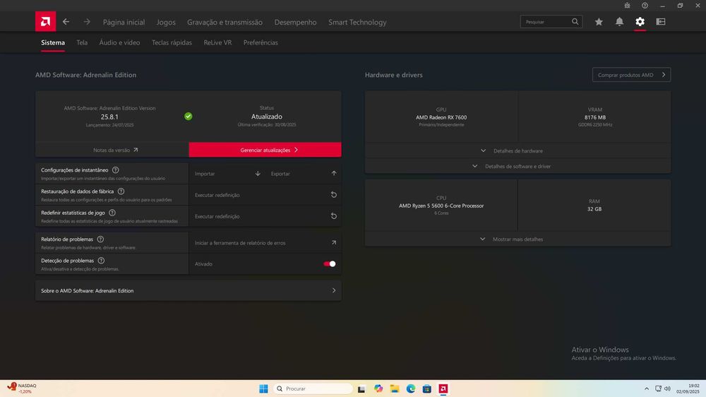Go back with the left arrow
The image size is (706, 397).
pyautogui.click(x=66, y=22)
